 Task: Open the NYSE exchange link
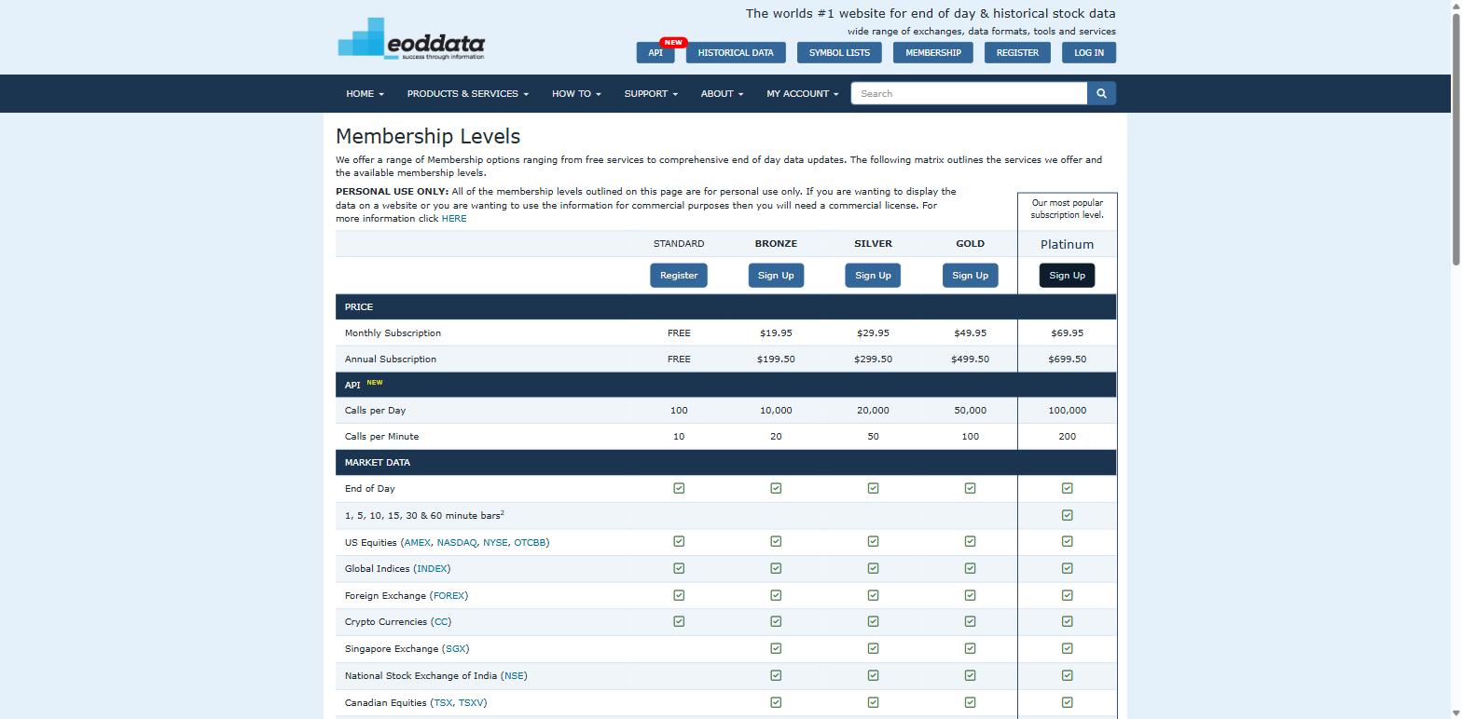click(495, 543)
